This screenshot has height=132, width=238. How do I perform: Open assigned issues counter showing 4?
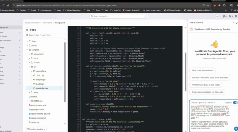(225, 16)
